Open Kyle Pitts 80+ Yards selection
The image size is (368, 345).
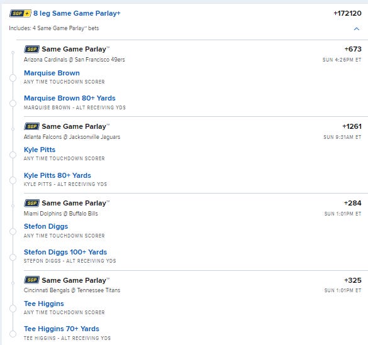(x=57, y=175)
